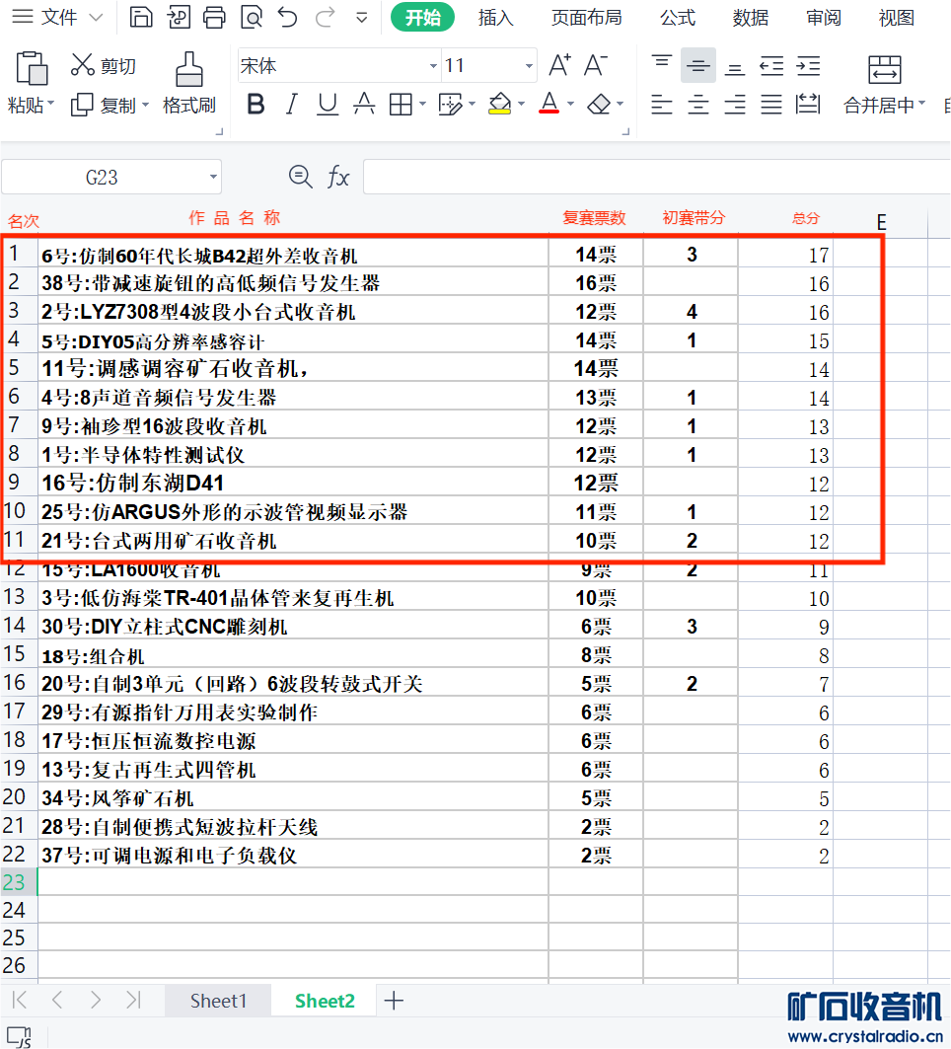Align text left horizontally
The height and width of the screenshot is (1049, 951).
(x=662, y=105)
